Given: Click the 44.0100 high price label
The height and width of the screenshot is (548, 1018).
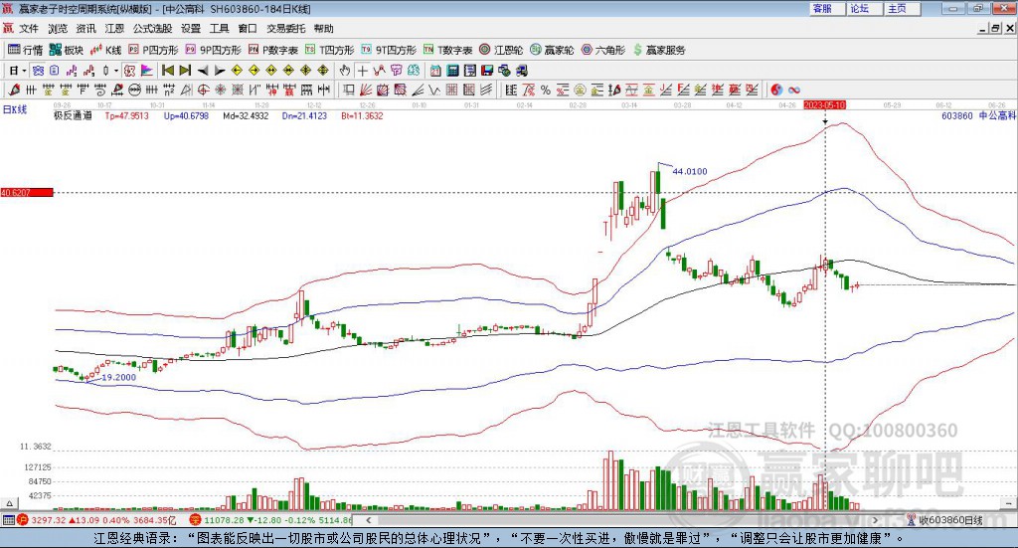Looking at the screenshot, I should tap(690, 171).
